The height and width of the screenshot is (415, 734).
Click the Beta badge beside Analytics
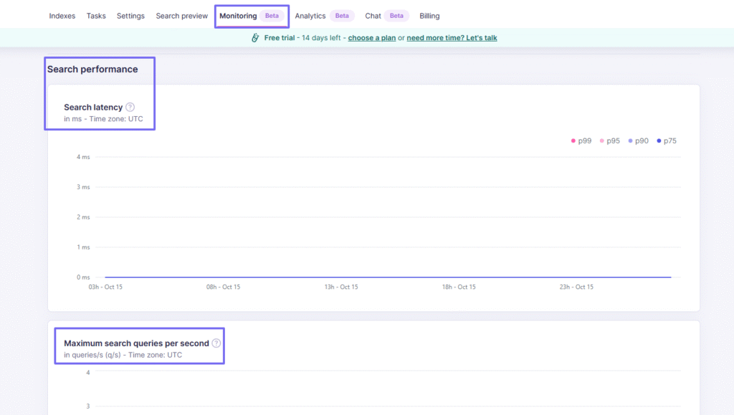[341, 15]
